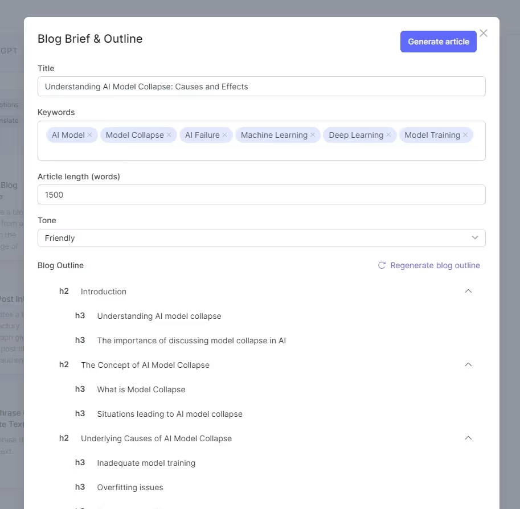Click the regenerate blog outline refresh icon
The height and width of the screenshot is (509, 520).
[x=382, y=265]
